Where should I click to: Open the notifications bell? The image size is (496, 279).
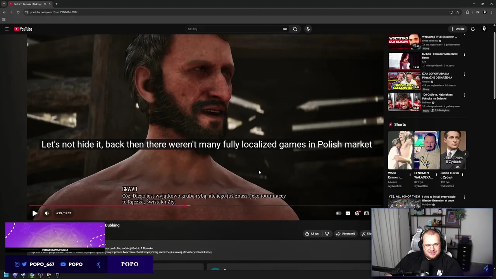click(473, 29)
